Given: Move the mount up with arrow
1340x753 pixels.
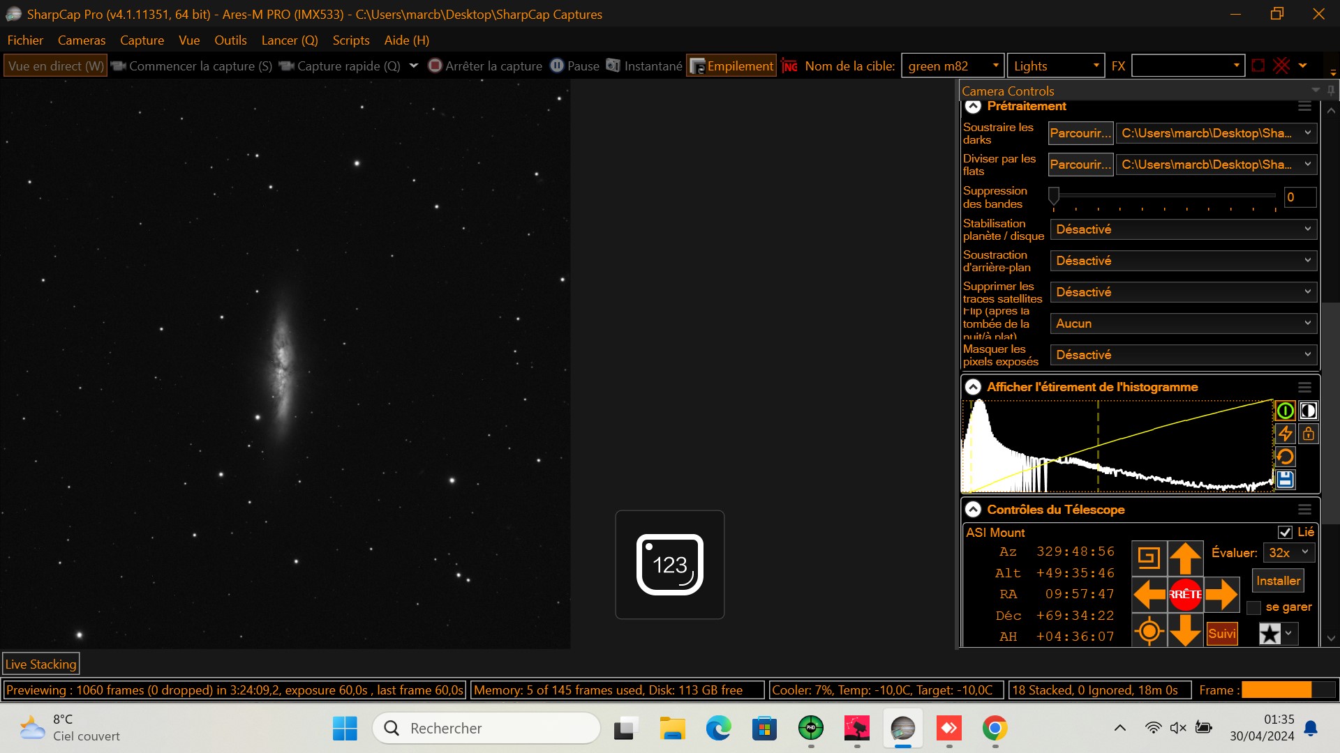Looking at the screenshot, I should pos(1185,558).
